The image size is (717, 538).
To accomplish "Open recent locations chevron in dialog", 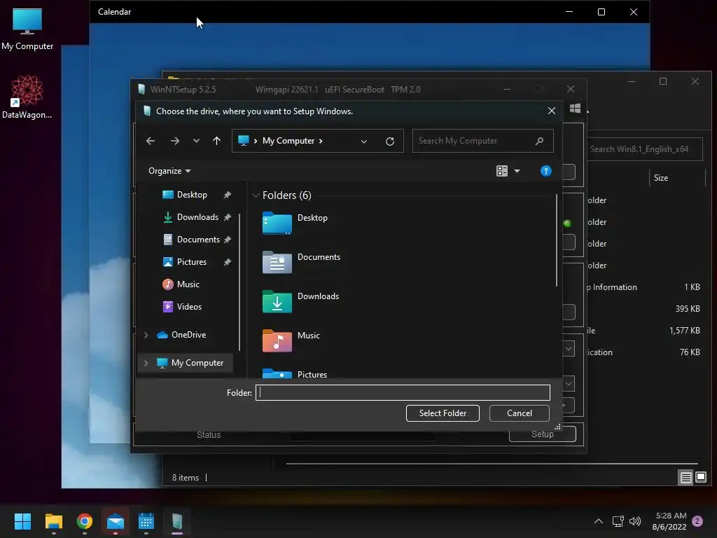I will [x=196, y=141].
